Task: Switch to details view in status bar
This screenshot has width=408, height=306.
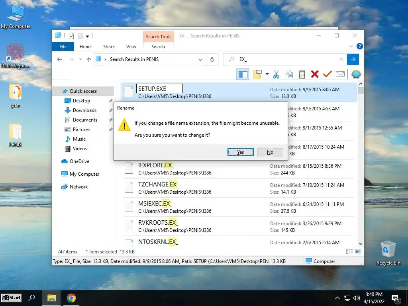Action: [349, 251]
